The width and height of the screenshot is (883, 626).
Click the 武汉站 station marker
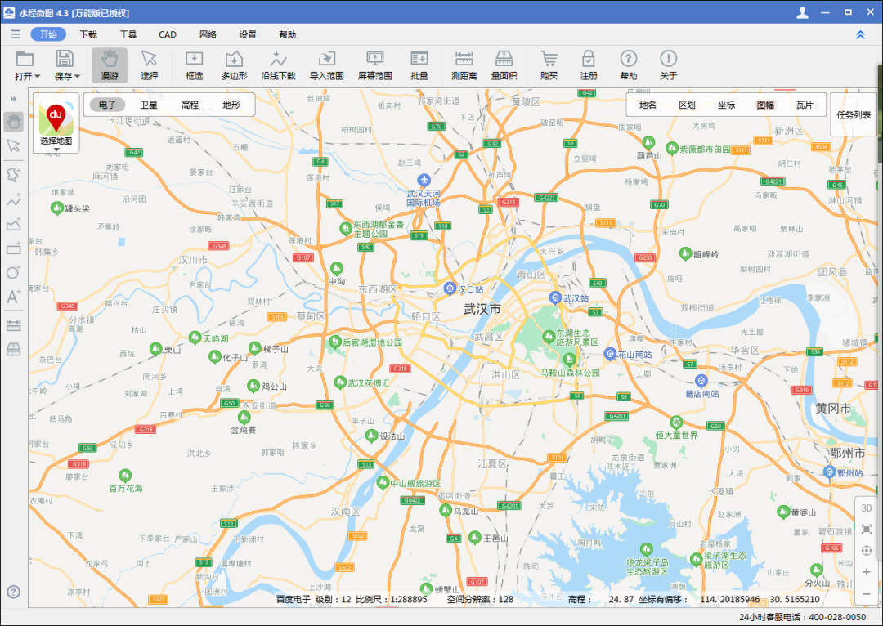coord(555,297)
